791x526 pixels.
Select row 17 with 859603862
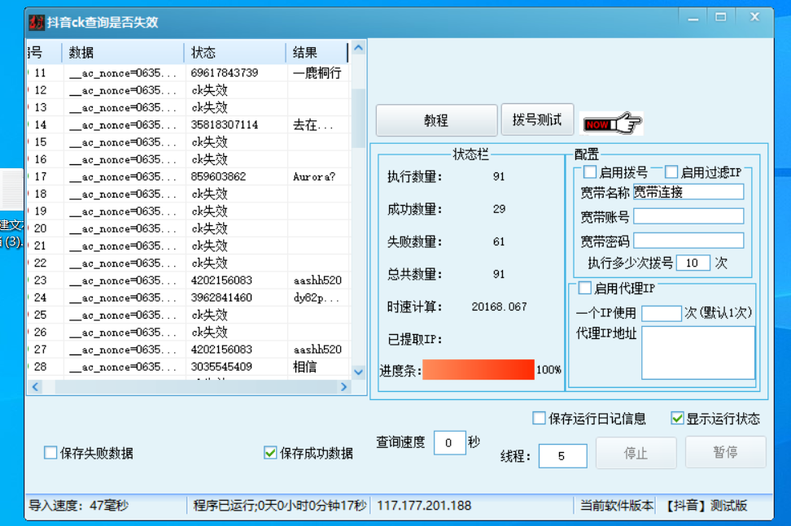189,177
